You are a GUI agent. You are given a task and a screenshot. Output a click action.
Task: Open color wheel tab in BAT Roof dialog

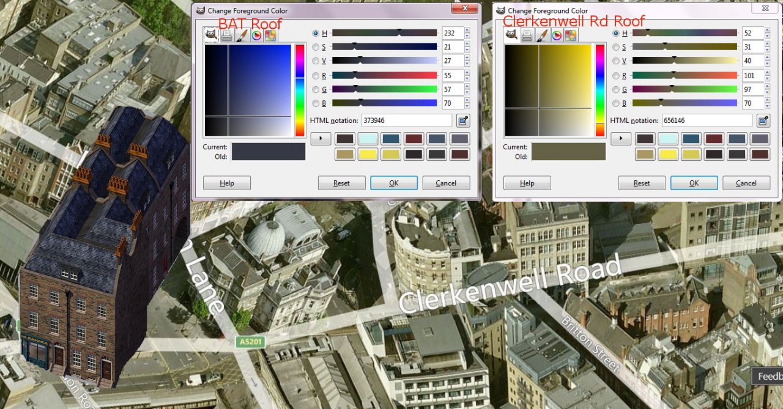pyautogui.click(x=256, y=36)
